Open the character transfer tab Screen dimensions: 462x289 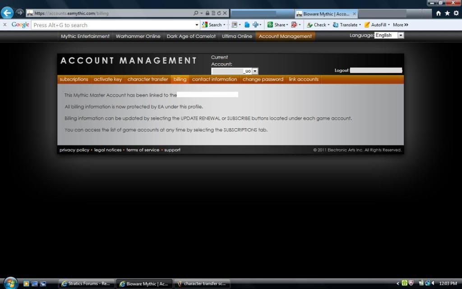[x=148, y=79]
